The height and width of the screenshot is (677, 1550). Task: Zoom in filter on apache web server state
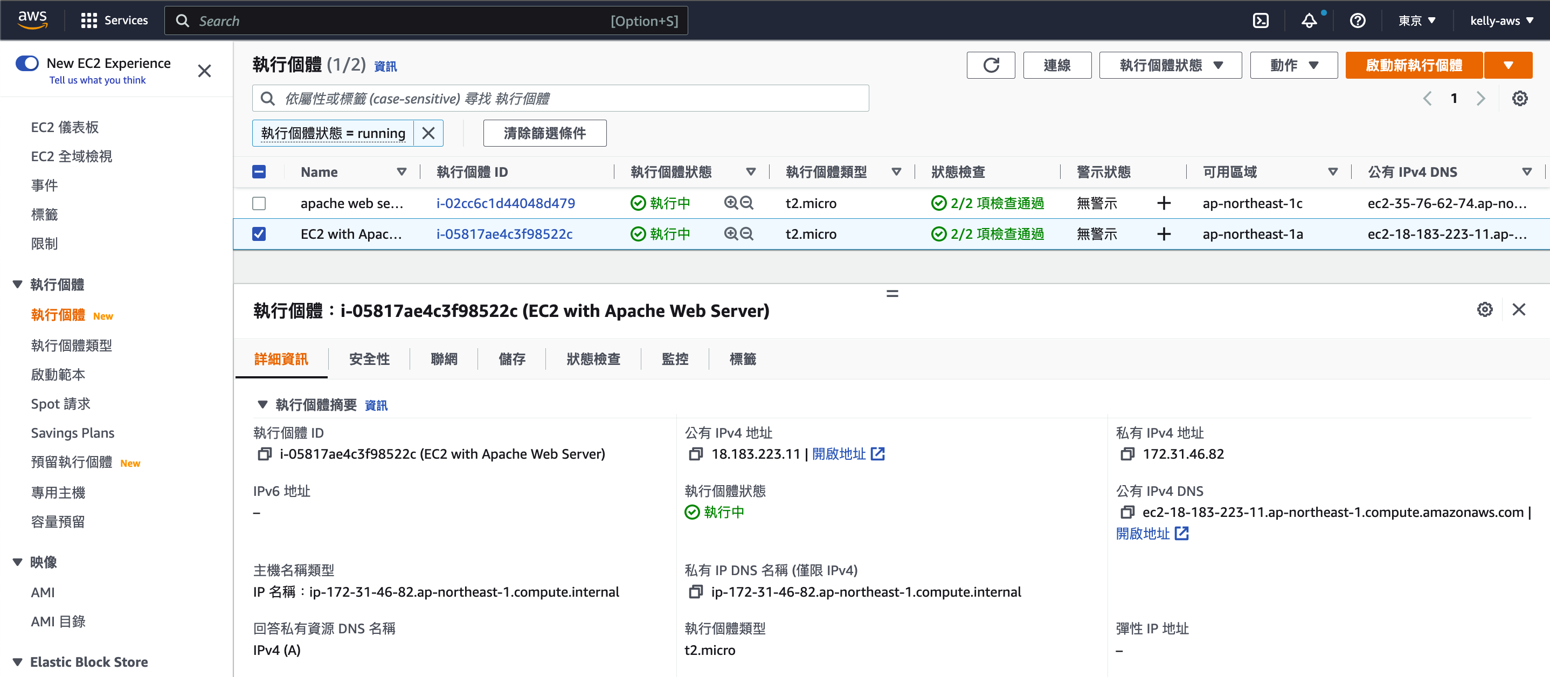coord(730,203)
